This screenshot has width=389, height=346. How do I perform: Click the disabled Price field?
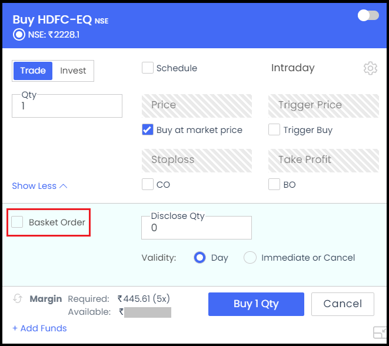pyautogui.click(x=197, y=106)
